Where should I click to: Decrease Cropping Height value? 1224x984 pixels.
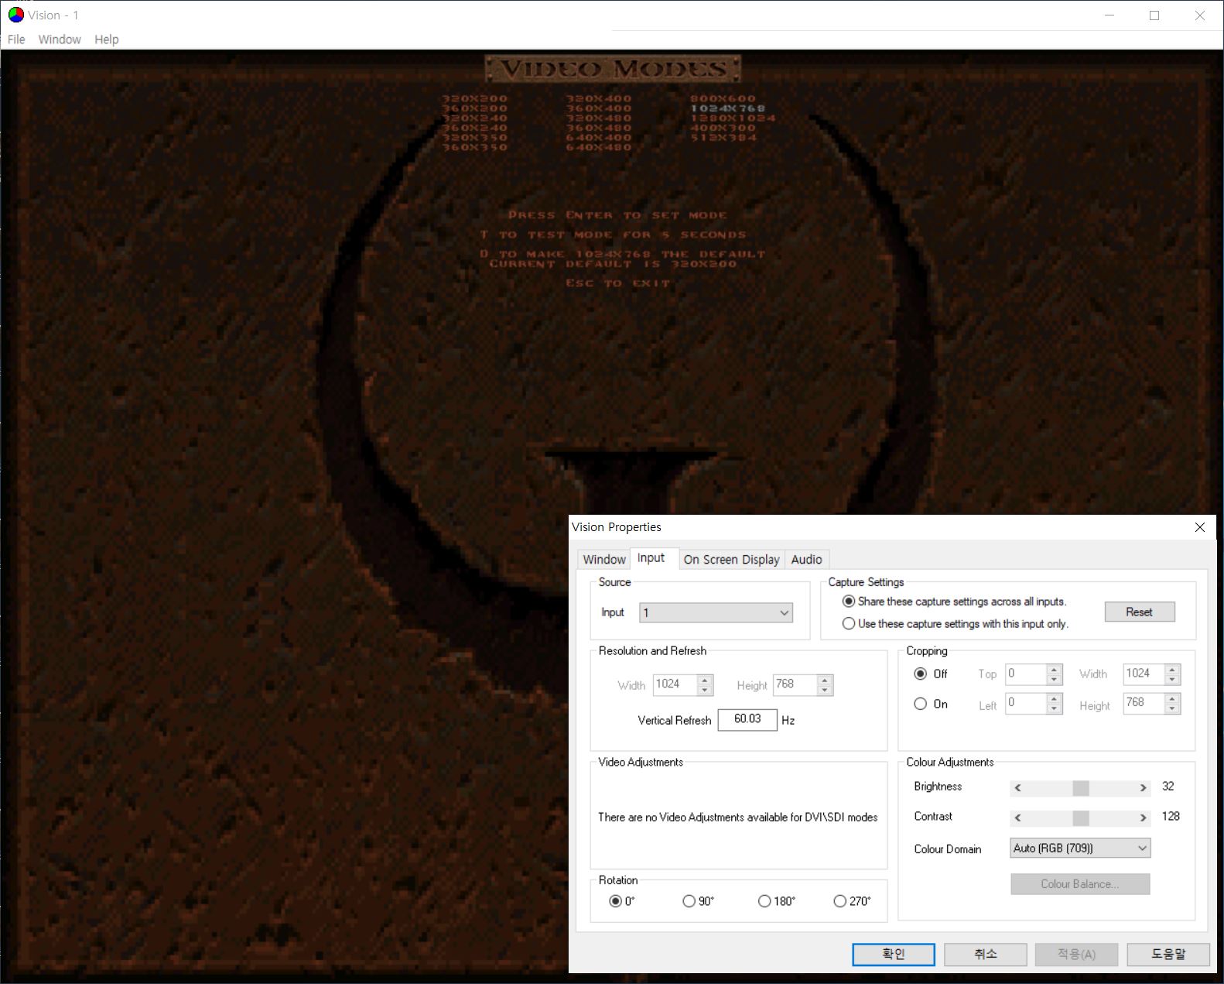point(1173,708)
